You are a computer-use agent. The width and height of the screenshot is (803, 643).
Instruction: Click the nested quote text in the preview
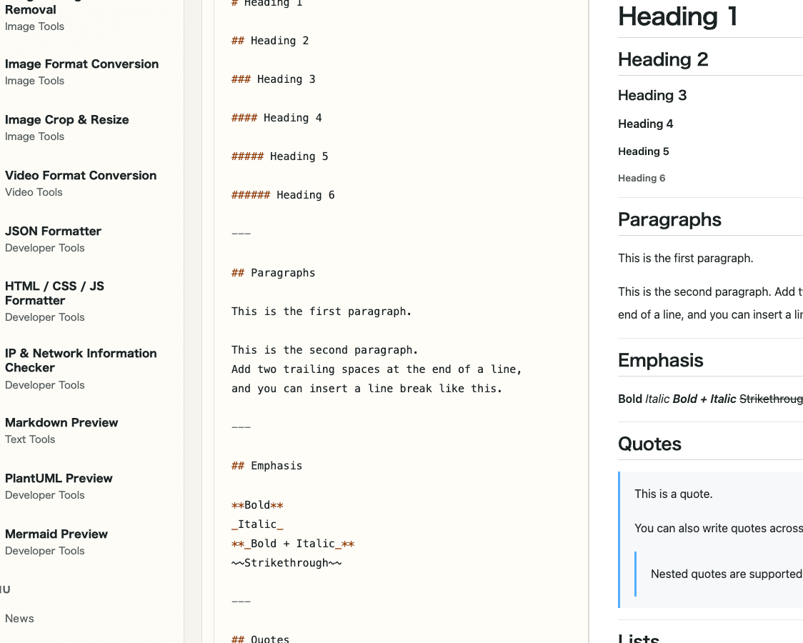tap(725, 574)
